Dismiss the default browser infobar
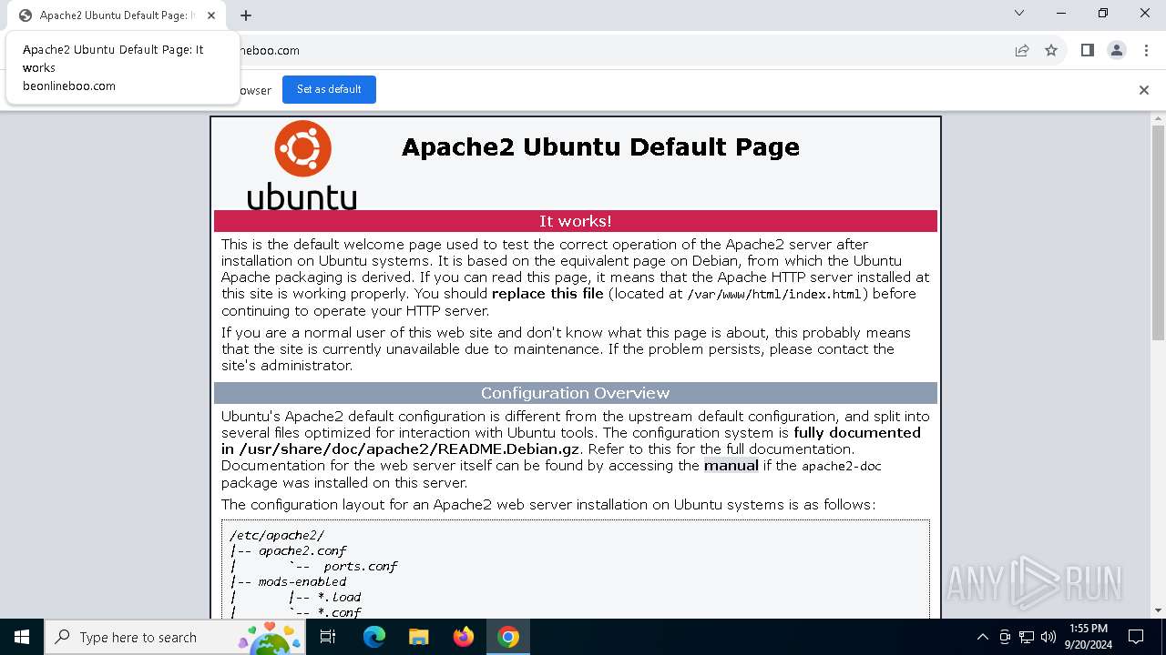 pos(1144,89)
